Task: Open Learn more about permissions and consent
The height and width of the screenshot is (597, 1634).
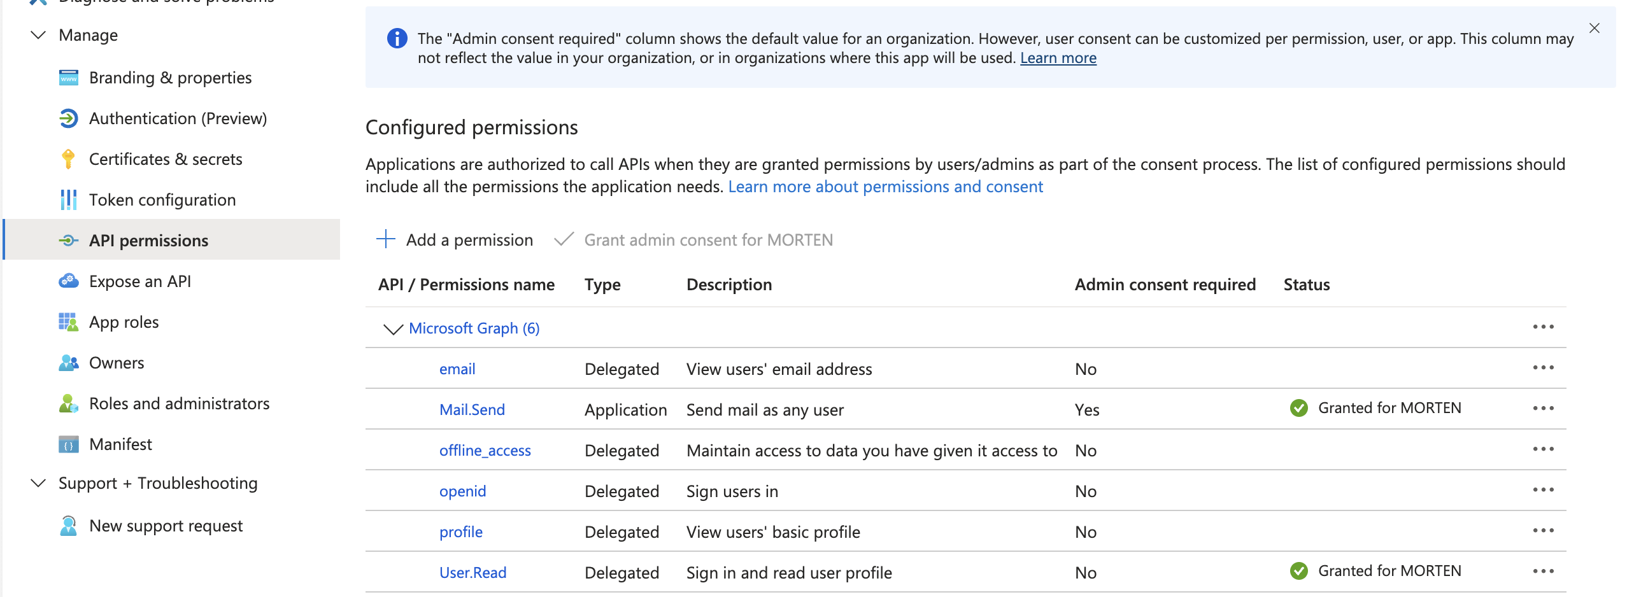Action: coord(885,186)
